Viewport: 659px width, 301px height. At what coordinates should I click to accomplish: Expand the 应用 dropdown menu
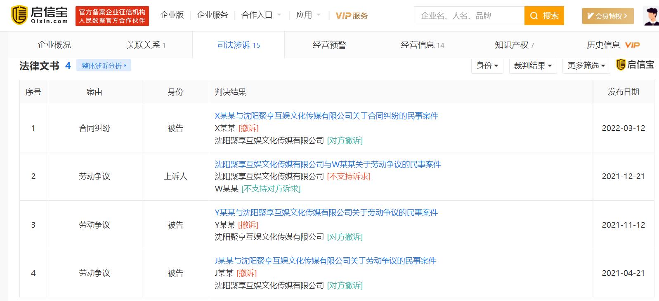tap(308, 15)
